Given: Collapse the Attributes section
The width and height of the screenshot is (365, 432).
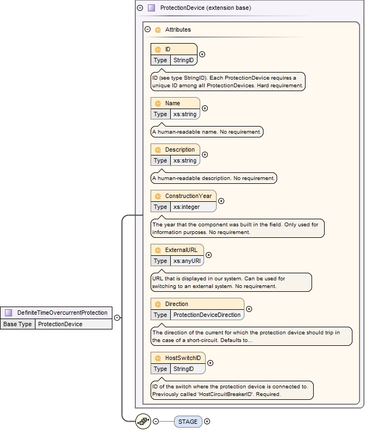Looking at the screenshot, I should (147, 29).
